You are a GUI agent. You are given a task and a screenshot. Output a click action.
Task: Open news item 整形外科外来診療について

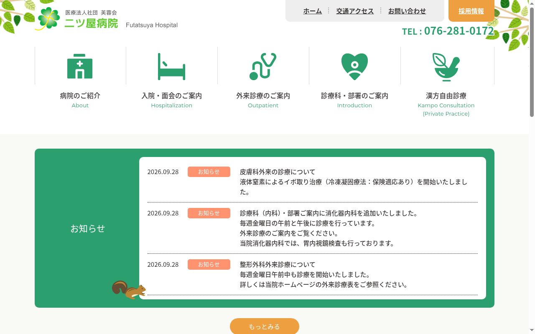point(278,264)
